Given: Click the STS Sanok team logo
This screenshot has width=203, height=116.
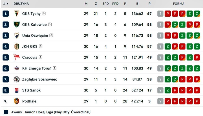Looking at the screenshot, I should (x=17, y=90).
